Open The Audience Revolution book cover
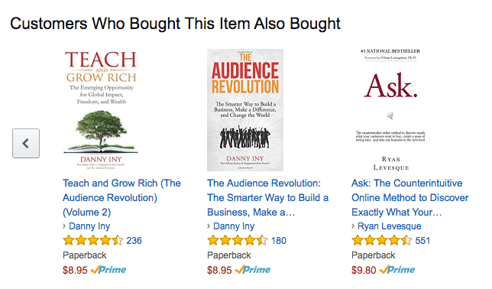Image resolution: width=492 pixels, height=289 pixels. [x=245, y=110]
